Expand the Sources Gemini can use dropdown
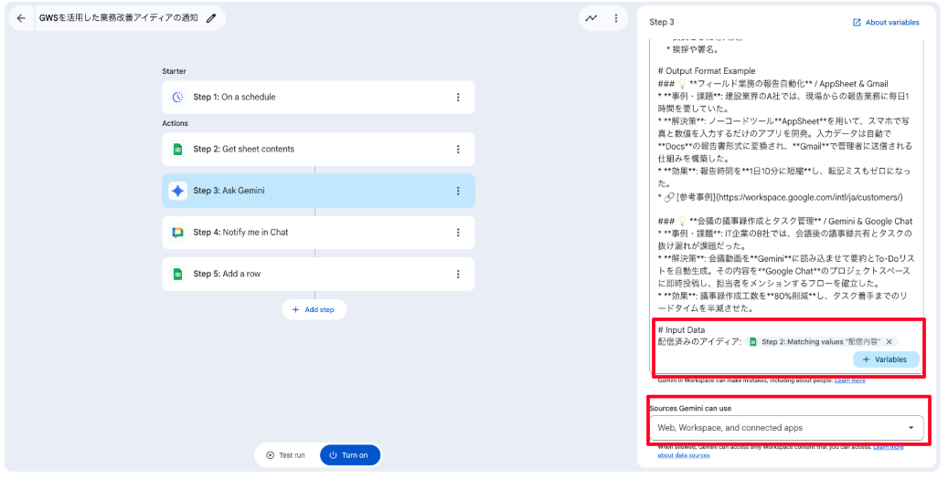Viewport: 948px width, 479px height. click(911, 428)
